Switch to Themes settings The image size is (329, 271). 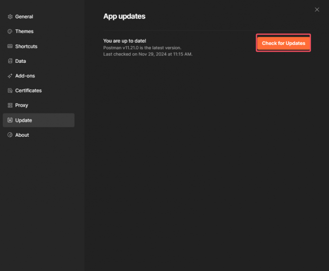pos(39,31)
